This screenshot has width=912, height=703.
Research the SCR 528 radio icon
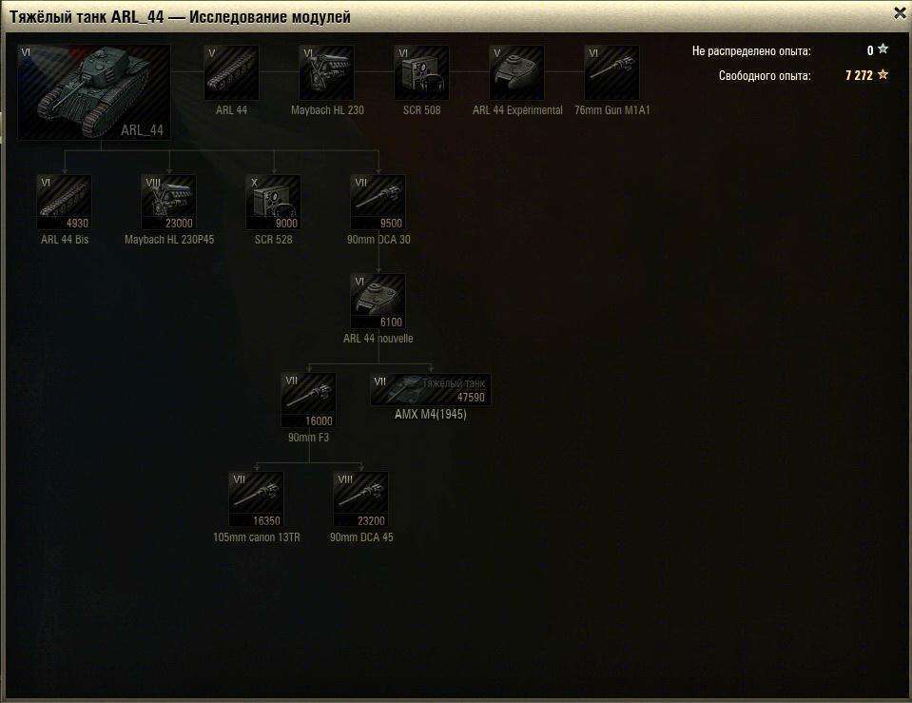273,202
